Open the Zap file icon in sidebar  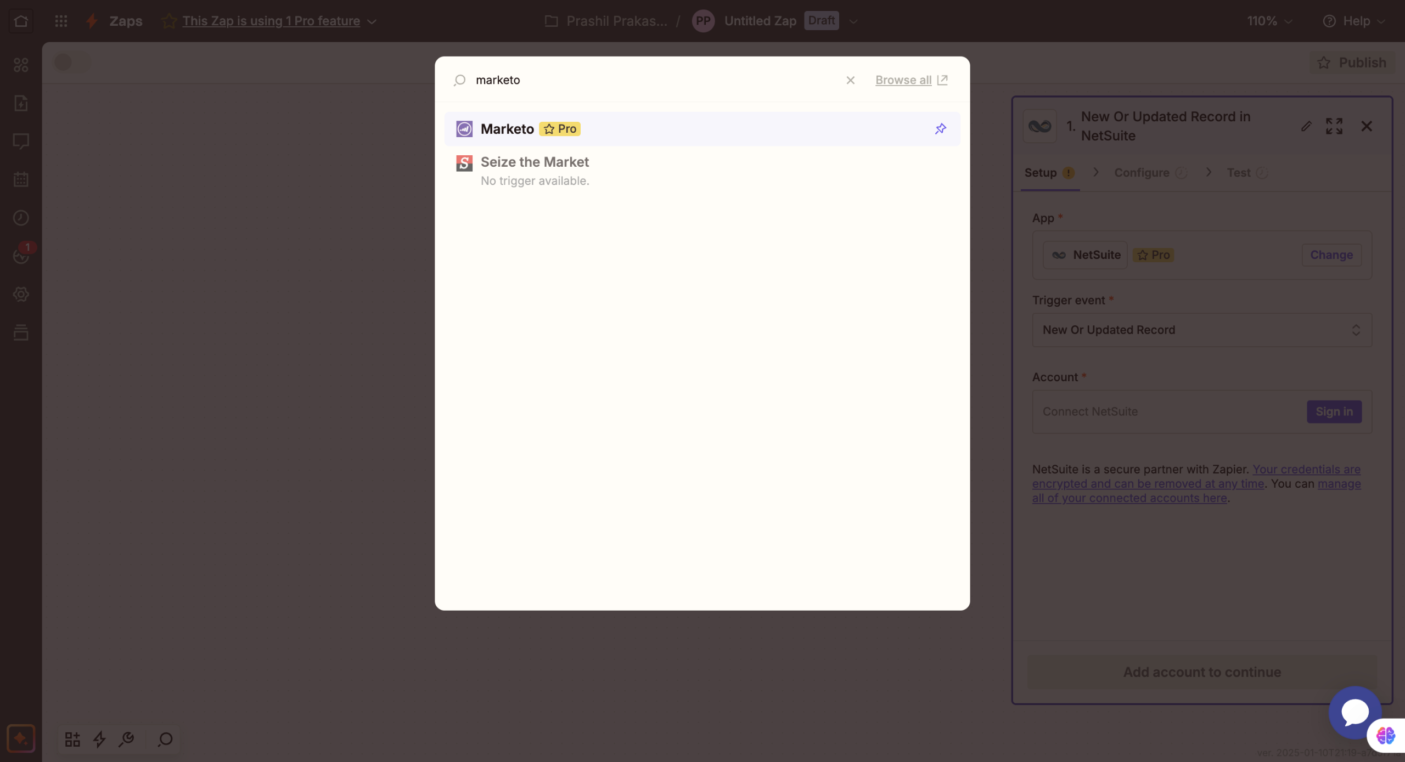tap(21, 103)
